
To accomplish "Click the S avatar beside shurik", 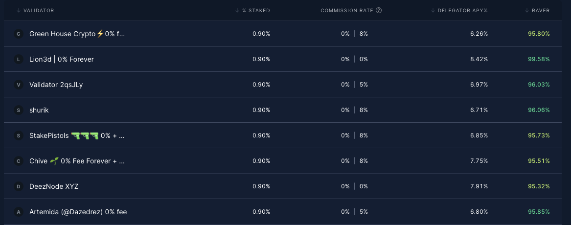I will tap(19, 111).
